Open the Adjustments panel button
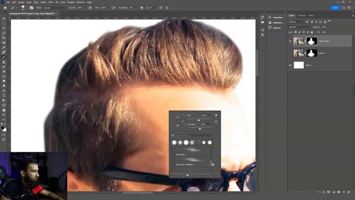 click(276, 23)
